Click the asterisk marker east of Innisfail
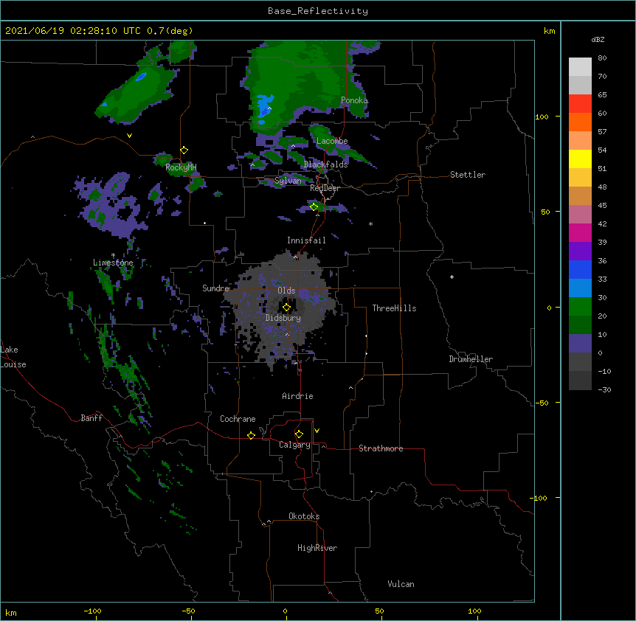Viewport: 636px width, 621px height. (x=370, y=223)
